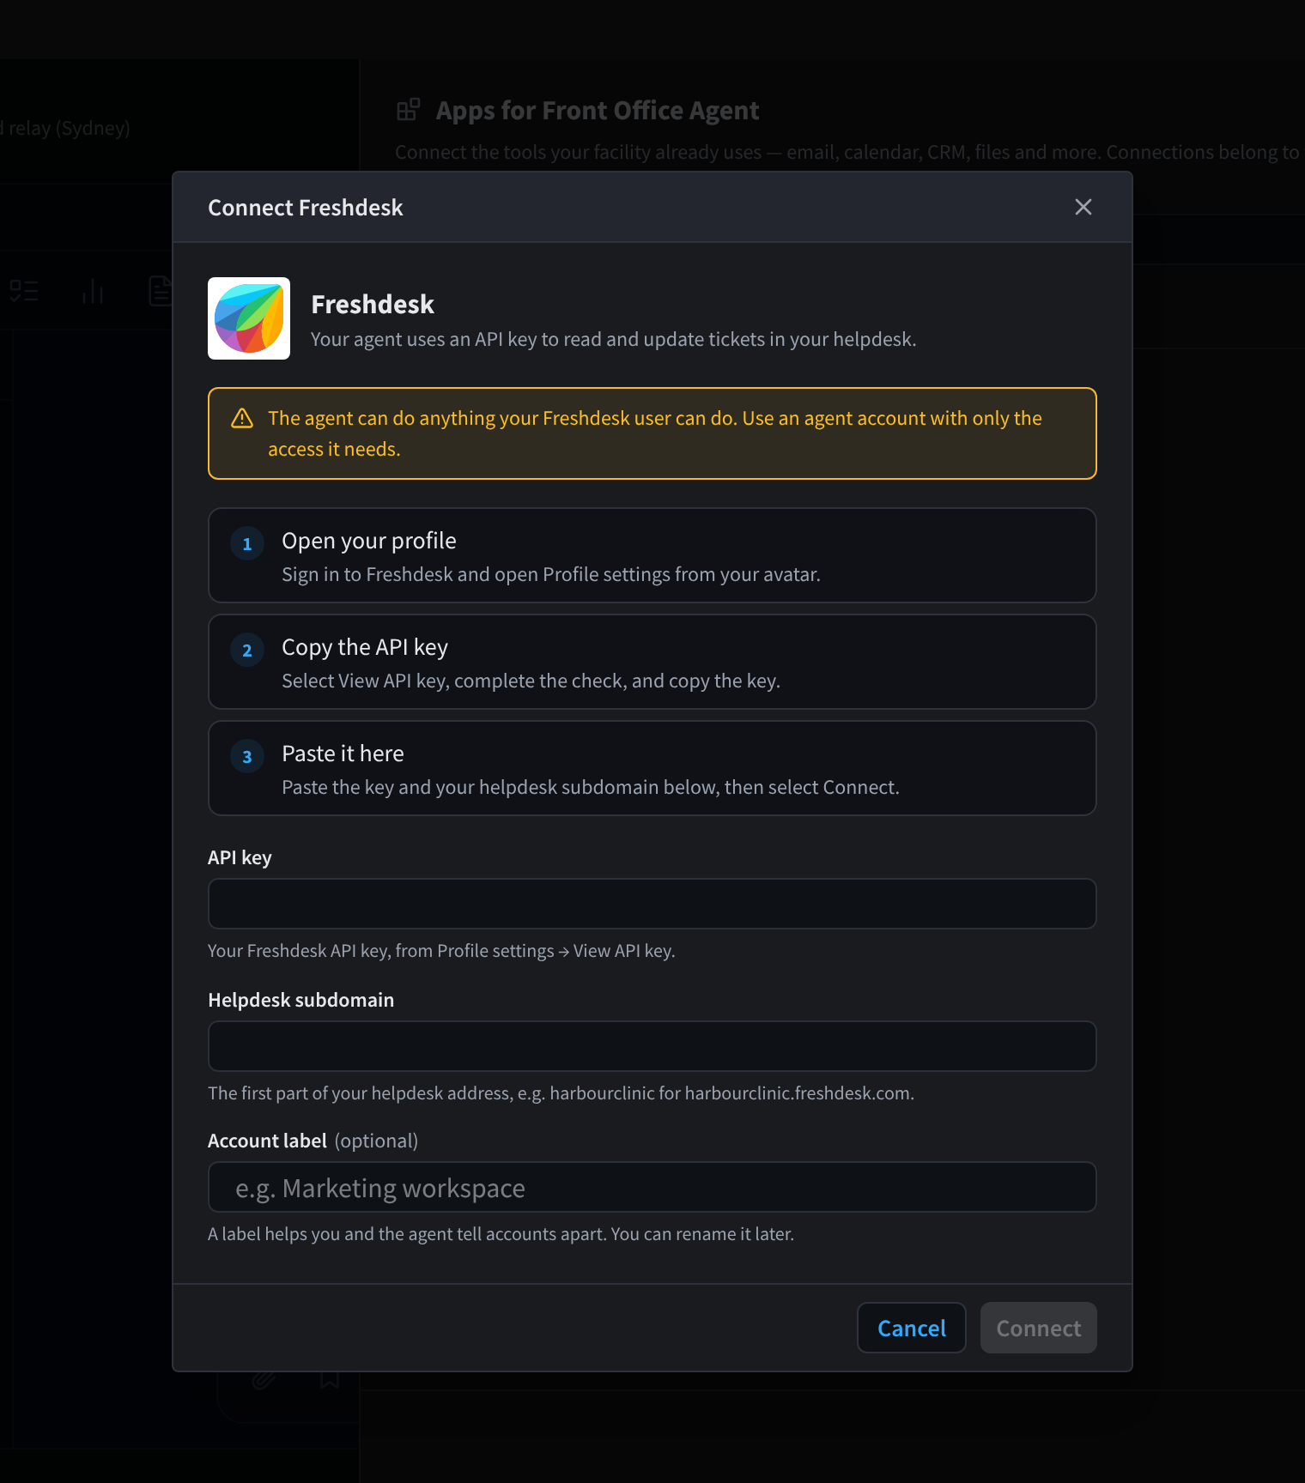Click the Freshdesk heading text
This screenshot has width=1305, height=1483.
[373, 305]
